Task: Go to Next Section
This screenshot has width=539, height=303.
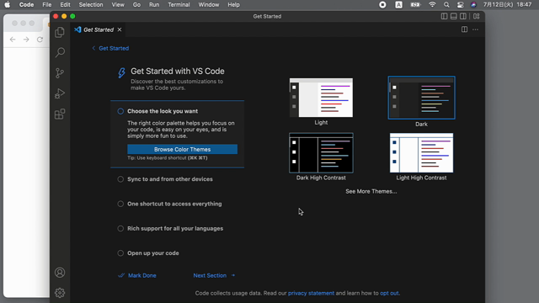Action: [214, 275]
